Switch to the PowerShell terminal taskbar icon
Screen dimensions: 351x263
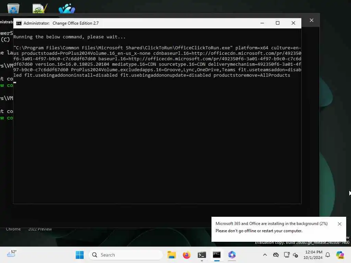point(202,255)
